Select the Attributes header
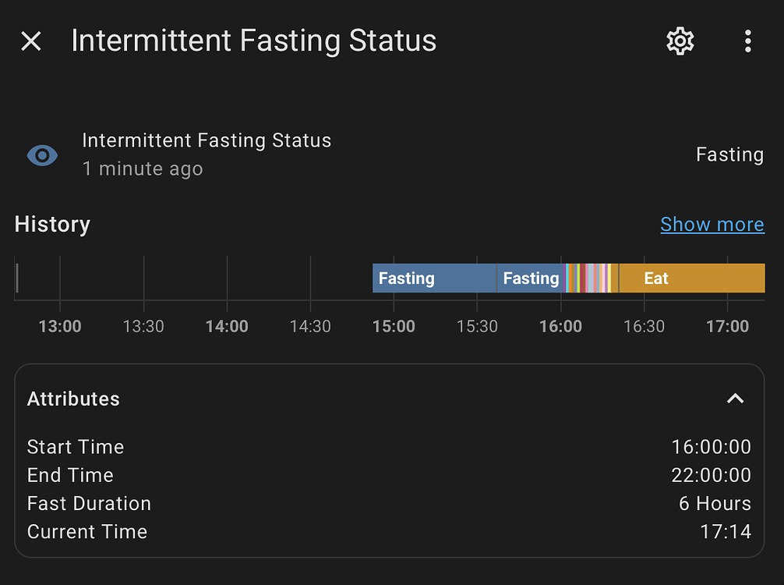 [73, 399]
